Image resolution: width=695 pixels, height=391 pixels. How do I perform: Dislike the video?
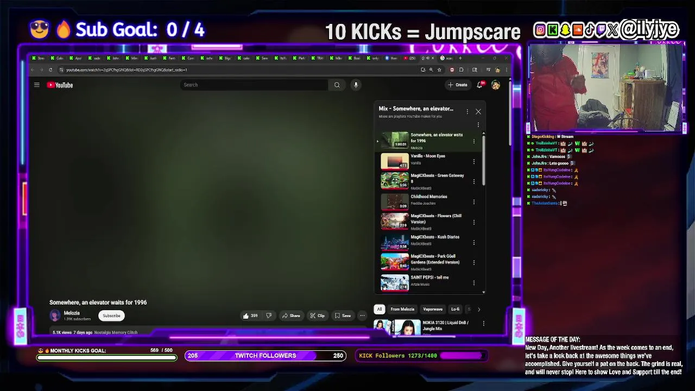tap(268, 316)
